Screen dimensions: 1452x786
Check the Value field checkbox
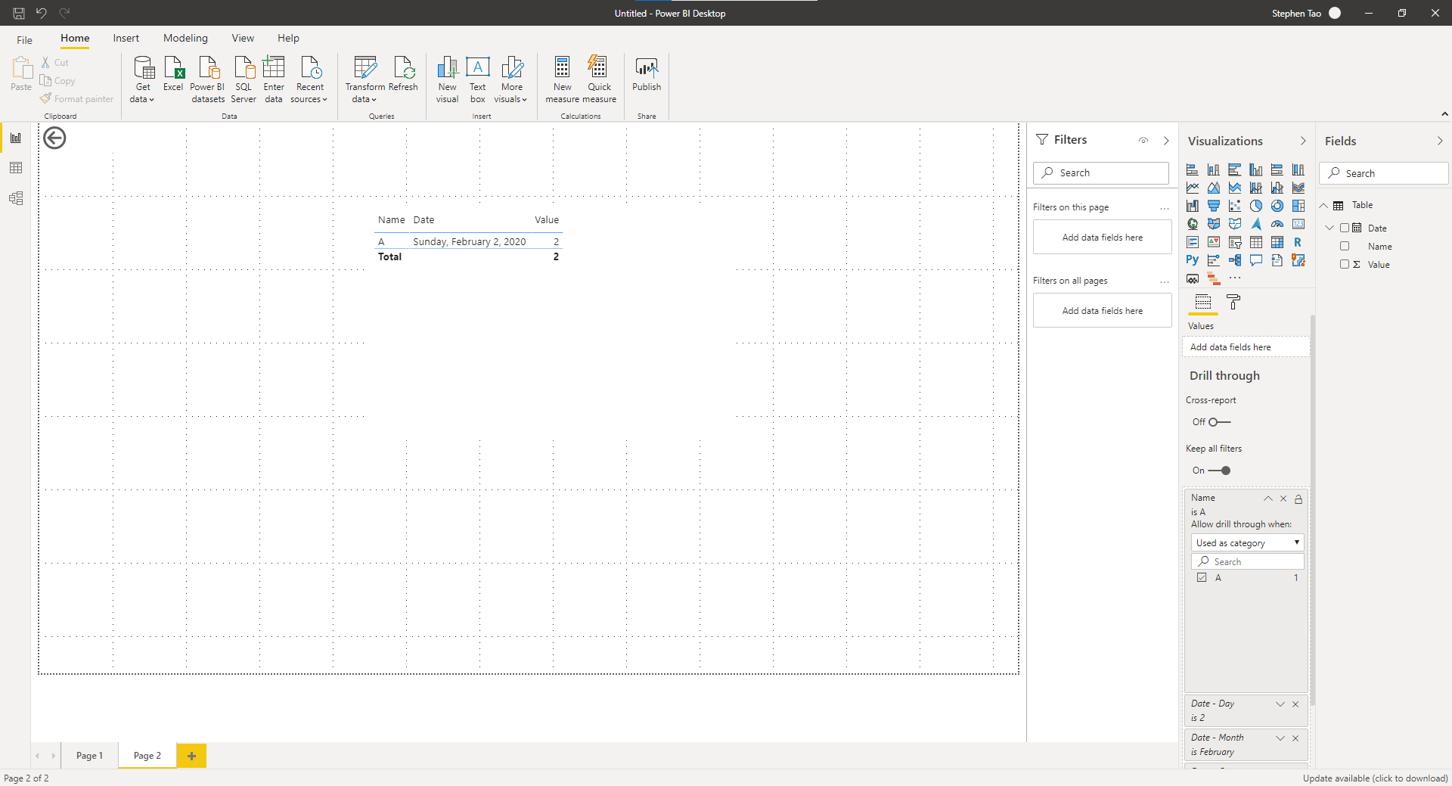1345,264
